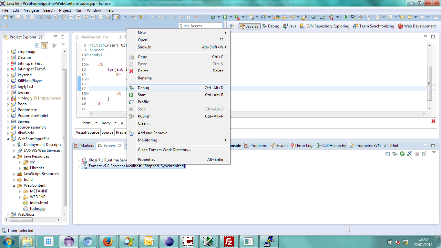441x248 pixels.
Task: Click the Project Explorer horizontal scrollbar thumb
Action: click(x=21, y=220)
